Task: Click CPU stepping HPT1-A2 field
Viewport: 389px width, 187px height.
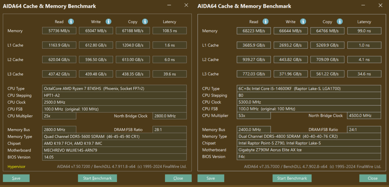Action: [x=114, y=95]
